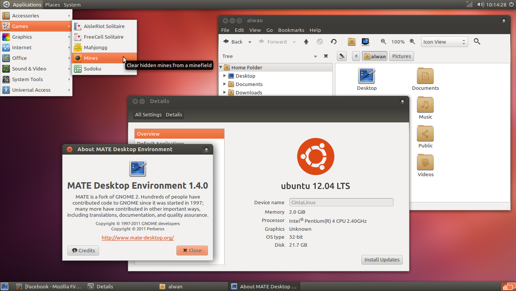Select the Documents folder in the icon view

point(425,79)
